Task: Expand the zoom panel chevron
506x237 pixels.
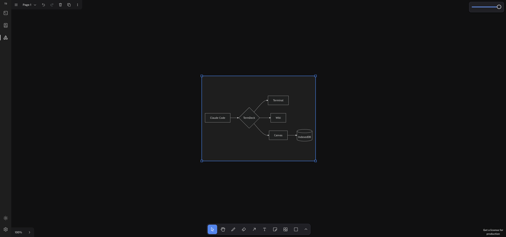Action: [29, 232]
